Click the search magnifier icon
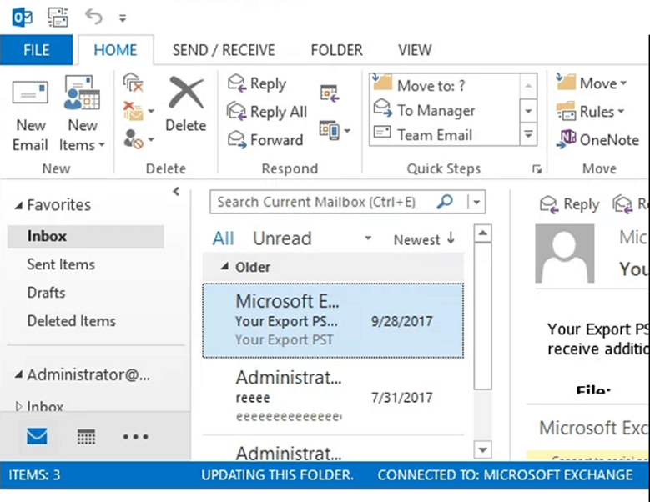 pyautogui.click(x=446, y=202)
